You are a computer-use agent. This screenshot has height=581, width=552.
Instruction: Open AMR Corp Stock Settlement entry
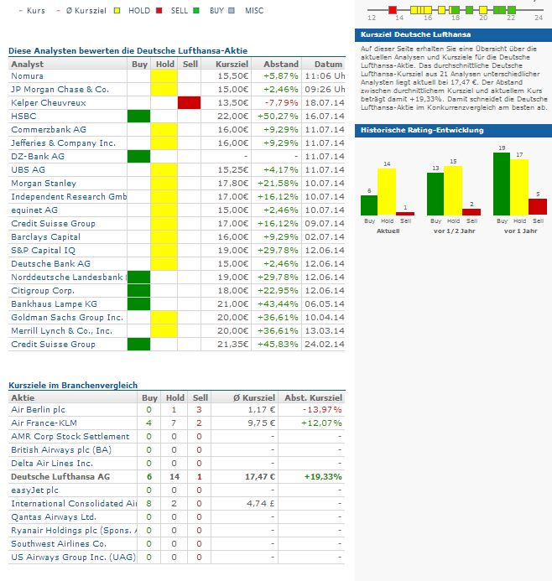pyautogui.click(x=70, y=437)
